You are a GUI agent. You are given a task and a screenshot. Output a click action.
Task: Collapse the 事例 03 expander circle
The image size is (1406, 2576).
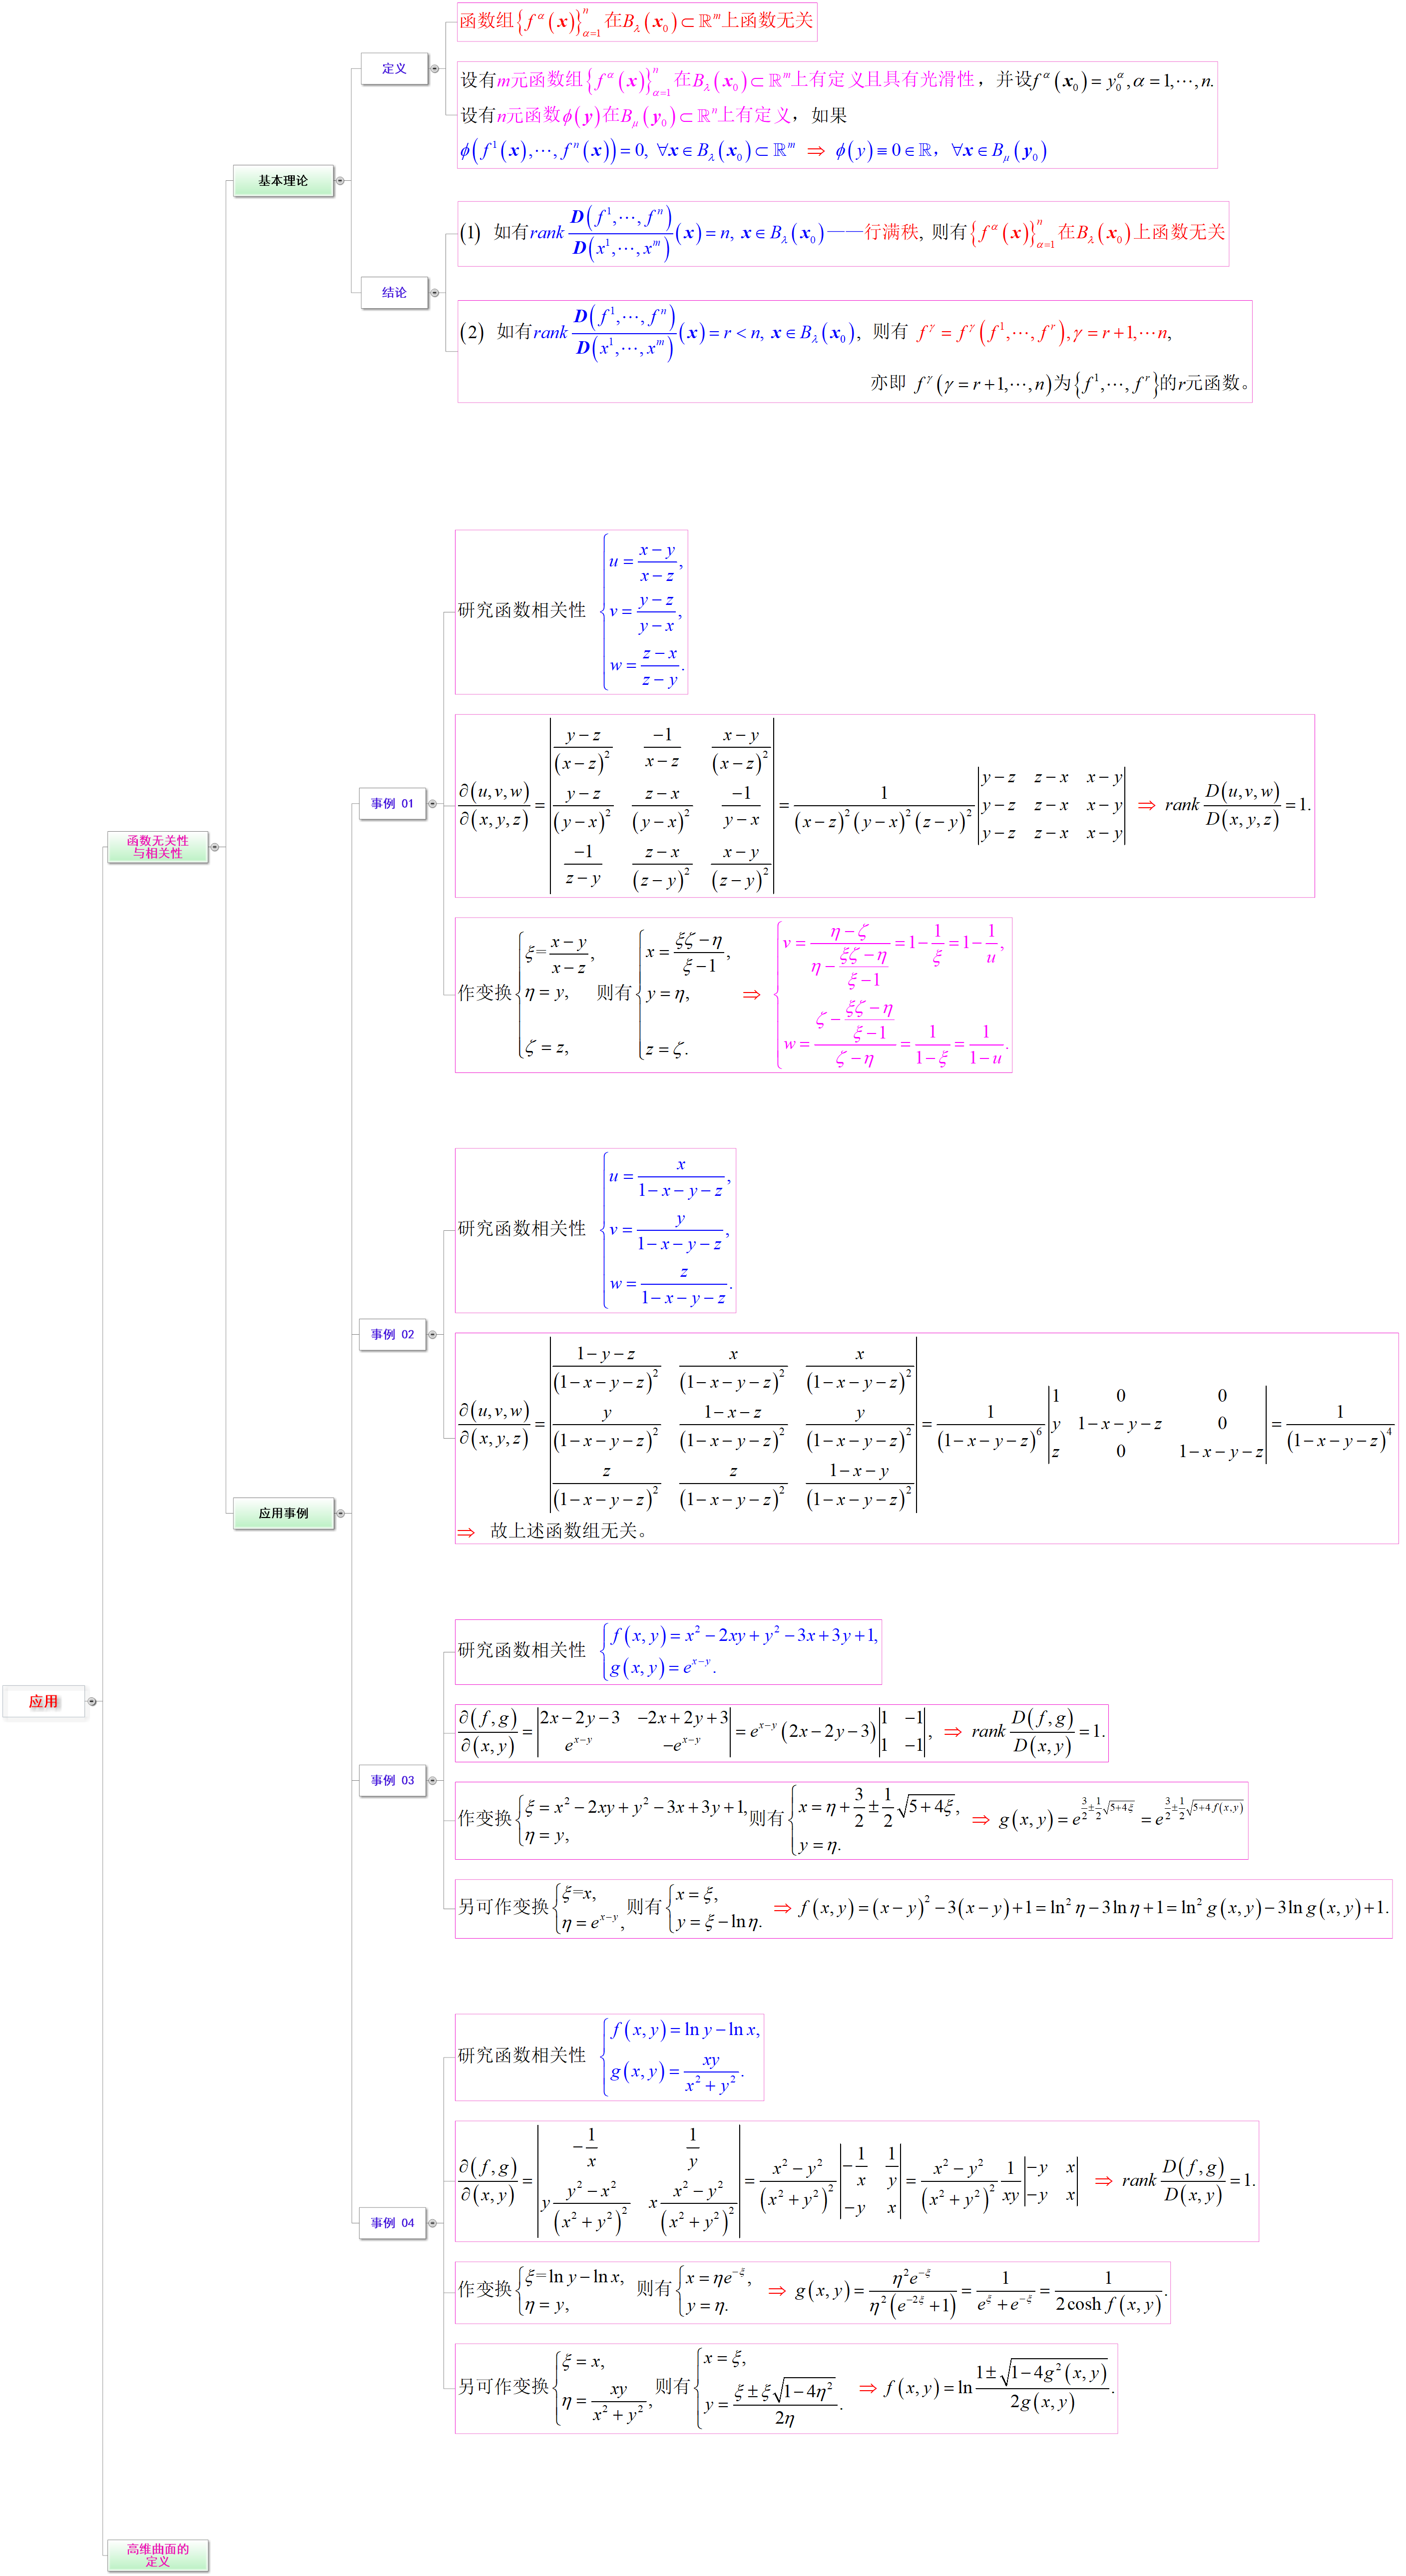pyautogui.click(x=432, y=1780)
